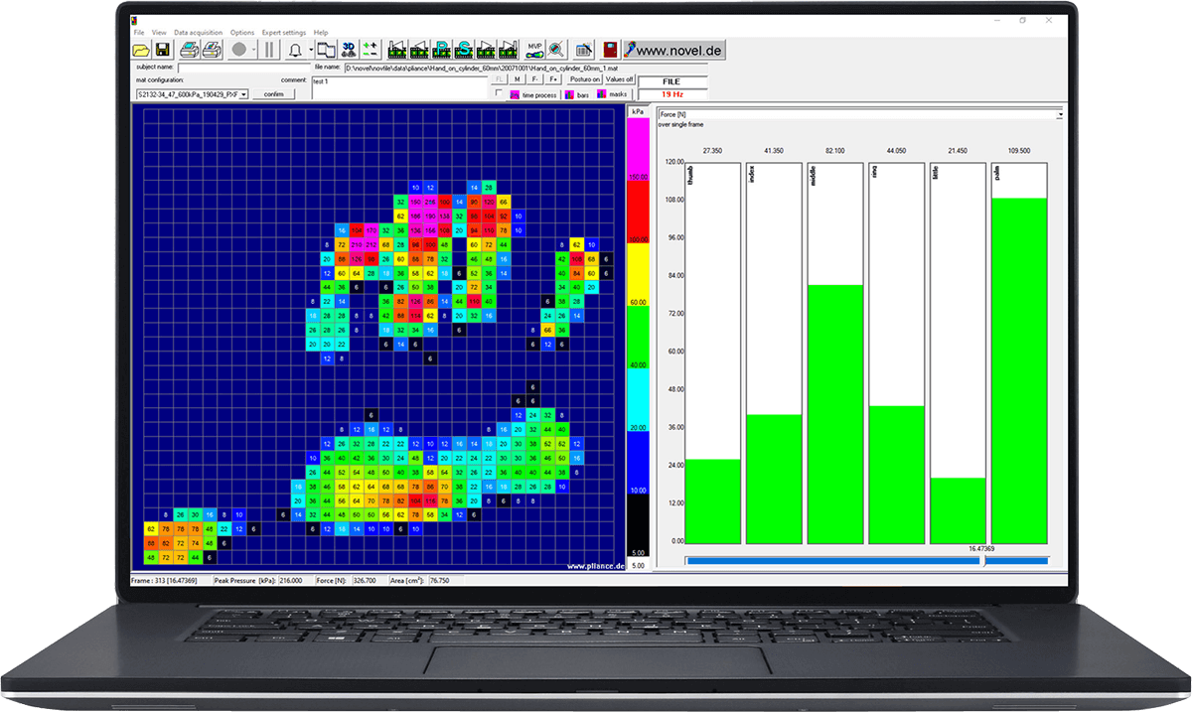The image size is (1192, 712).
Task: Save data with the floppy disk icon
Action: 161,49
